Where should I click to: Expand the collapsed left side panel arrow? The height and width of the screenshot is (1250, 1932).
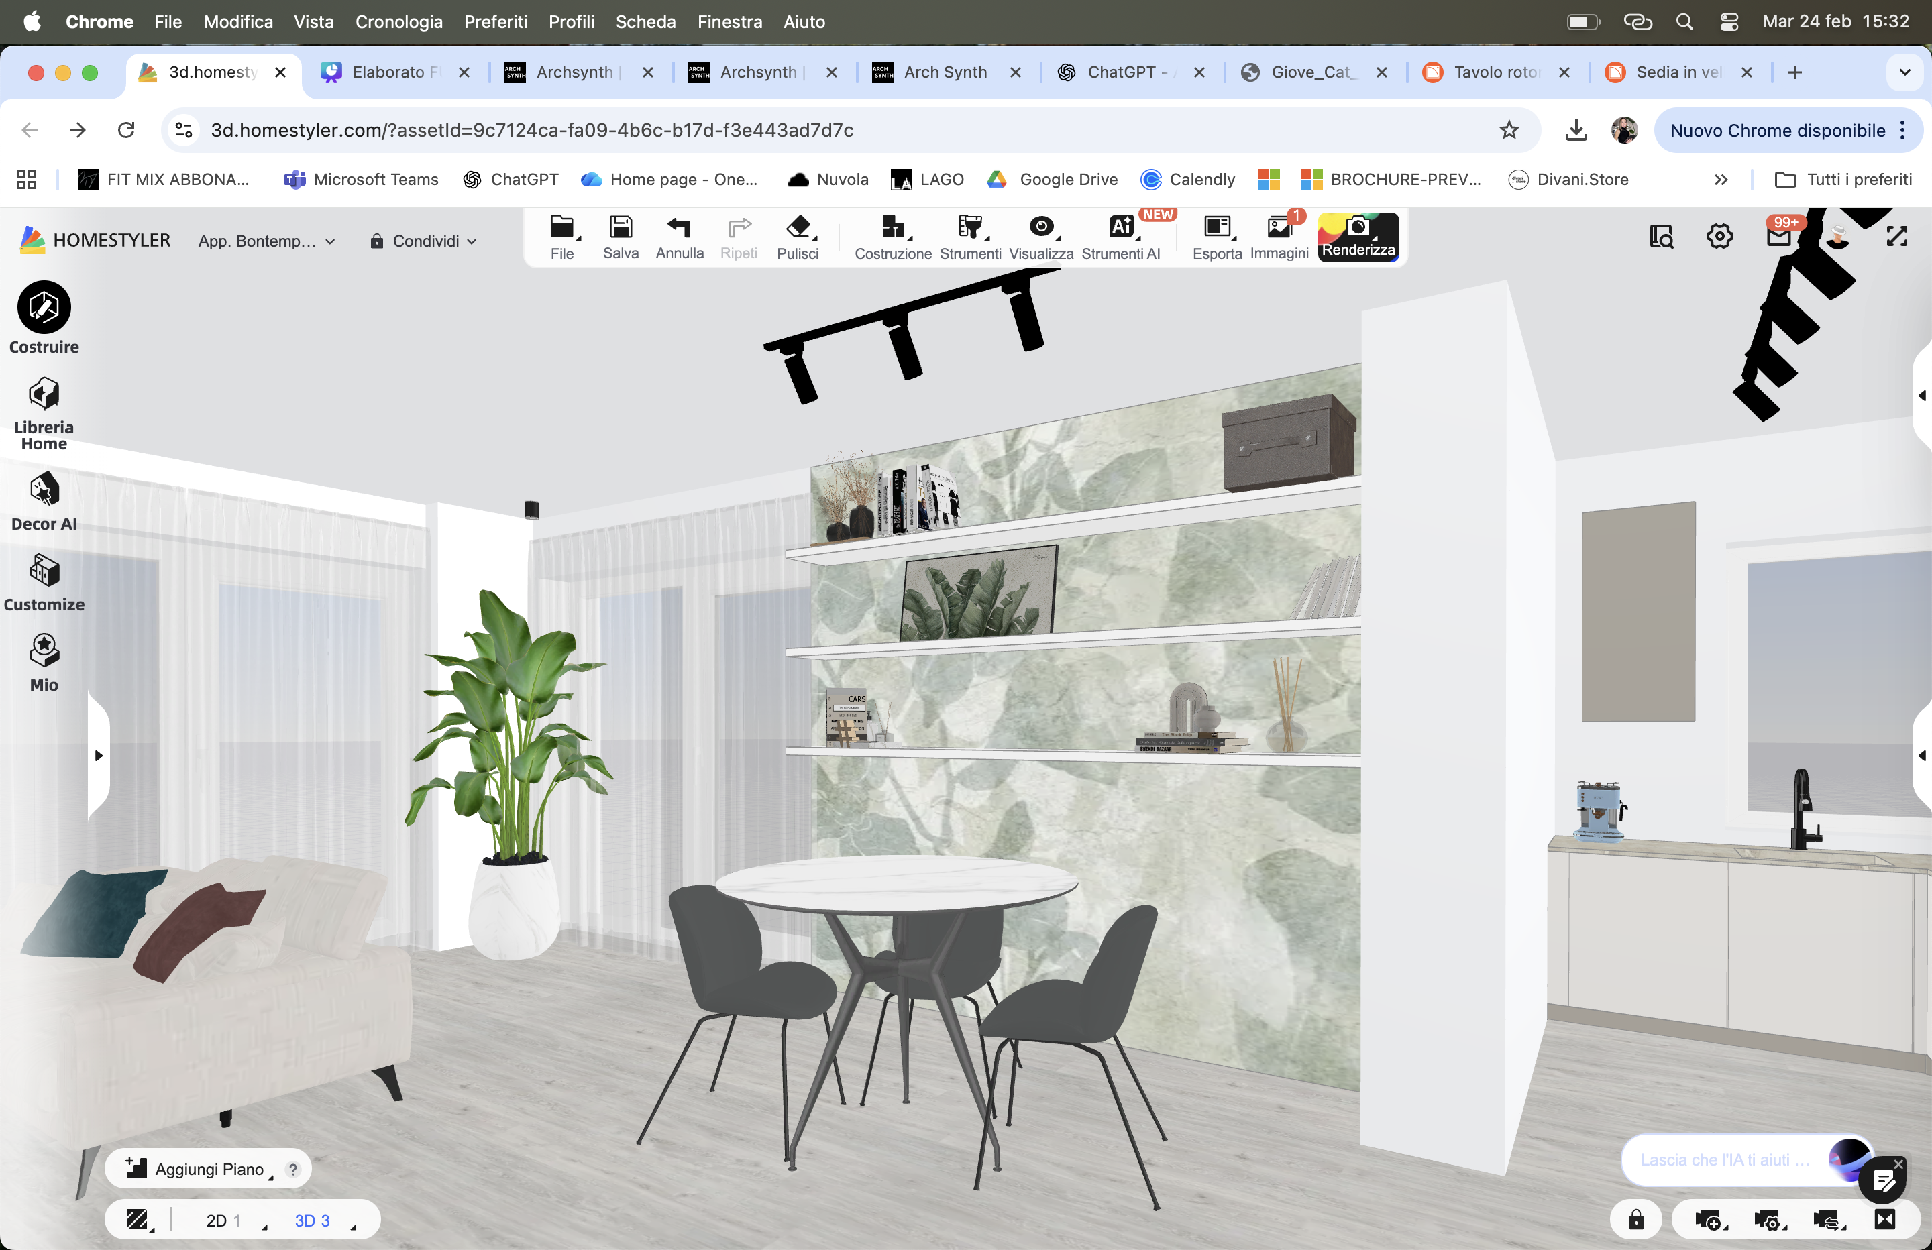coord(98,756)
